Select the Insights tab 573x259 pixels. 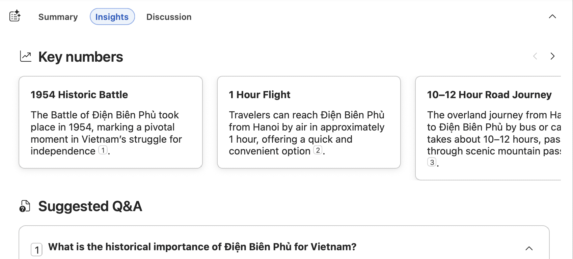coord(112,17)
